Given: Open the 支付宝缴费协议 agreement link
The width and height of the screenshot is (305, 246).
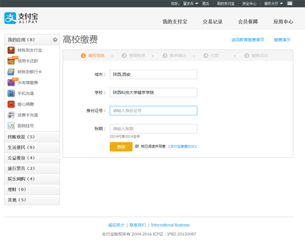Looking at the screenshot, I should click(x=182, y=146).
